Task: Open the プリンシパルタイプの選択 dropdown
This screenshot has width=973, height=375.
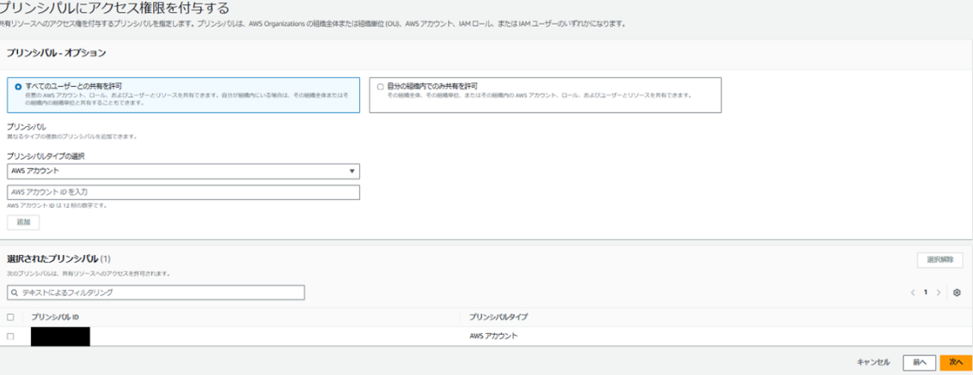Action: [x=182, y=172]
